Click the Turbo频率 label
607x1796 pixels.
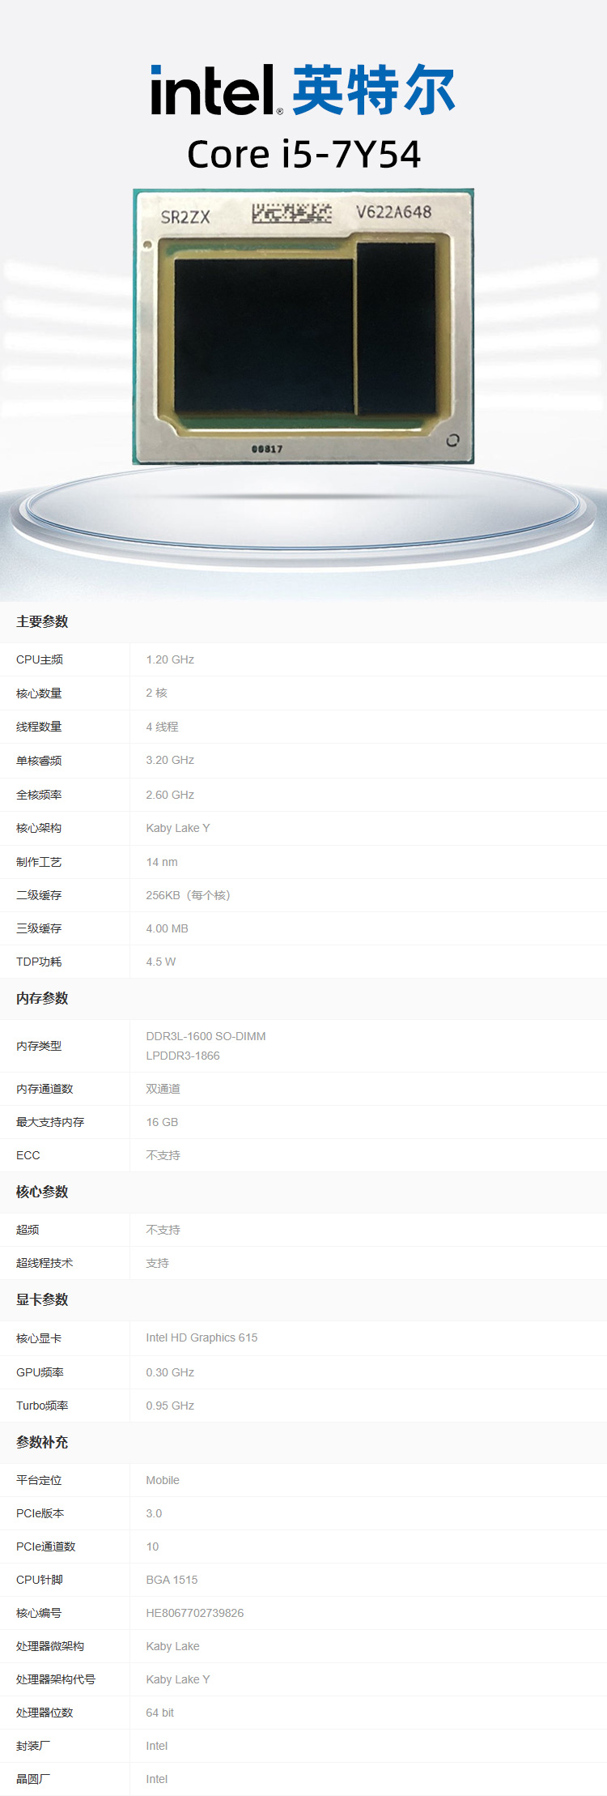pos(42,1406)
